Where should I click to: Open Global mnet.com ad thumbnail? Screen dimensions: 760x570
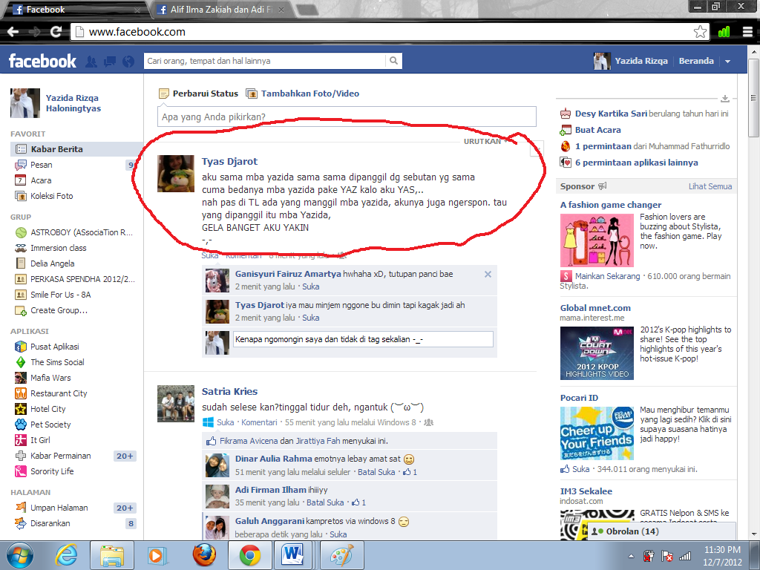[597, 353]
